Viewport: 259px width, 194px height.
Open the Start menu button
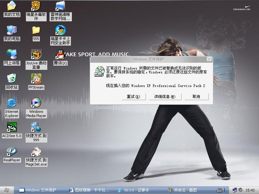pyautogui.click(x=6, y=190)
